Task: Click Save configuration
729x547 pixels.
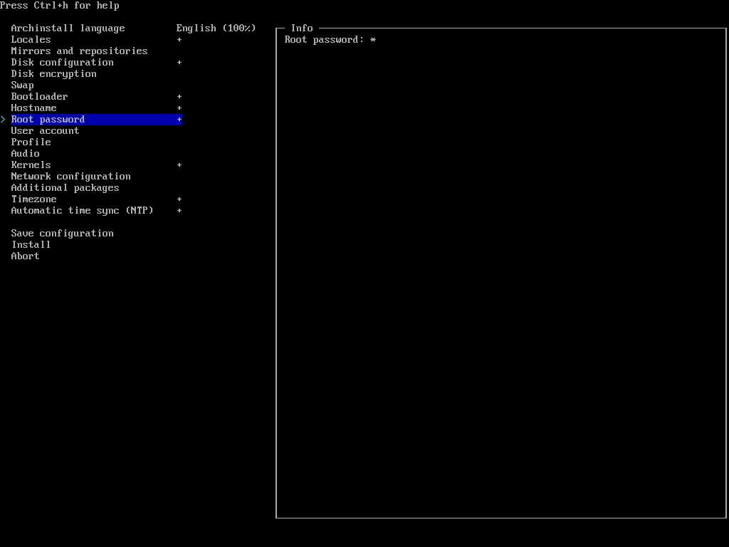Action: point(62,234)
